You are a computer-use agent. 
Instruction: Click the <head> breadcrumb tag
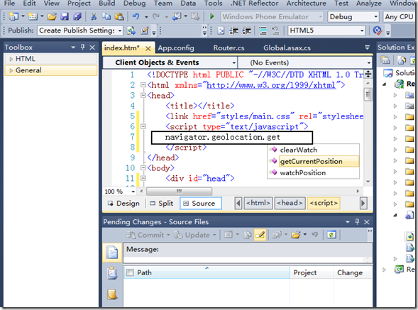[x=290, y=203]
